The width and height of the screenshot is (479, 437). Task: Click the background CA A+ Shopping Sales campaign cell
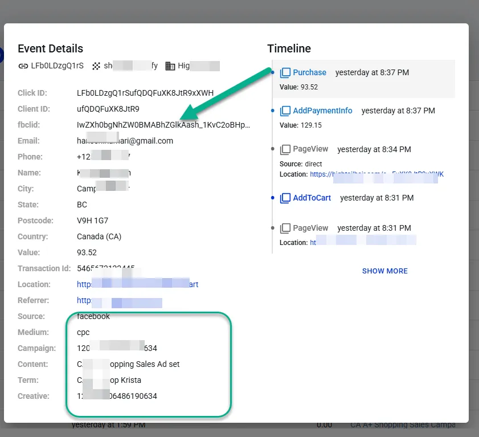(403, 426)
